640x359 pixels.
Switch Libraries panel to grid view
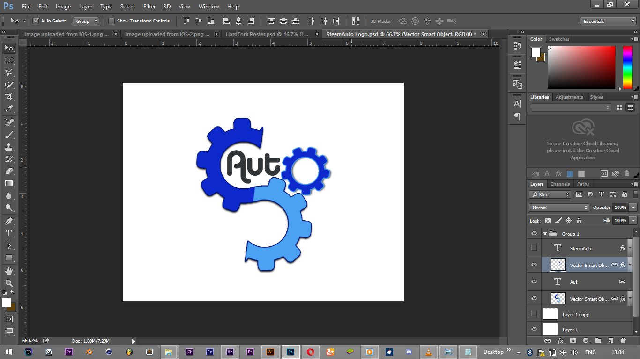point(619,108)
